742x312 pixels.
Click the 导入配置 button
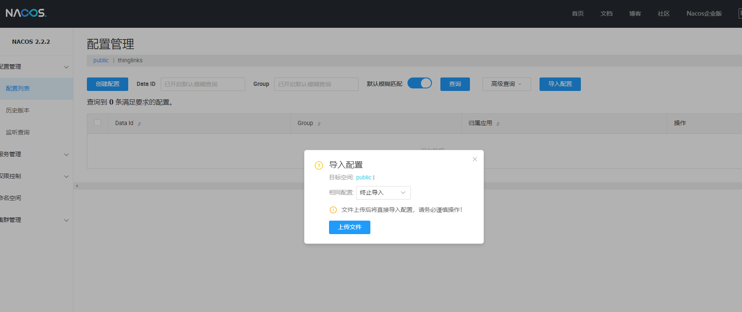[560, 84]
